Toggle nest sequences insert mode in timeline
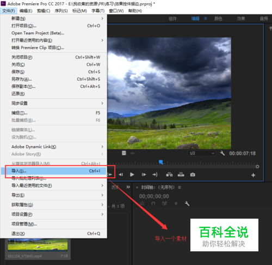Screen dimensions: 272x265 [142, 203]
